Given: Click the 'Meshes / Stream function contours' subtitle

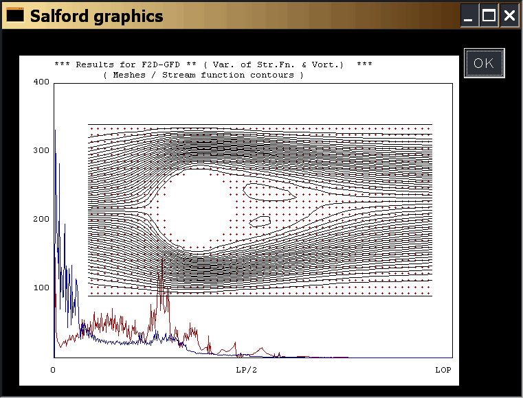Looking at the screenshot, I should 203,75.
